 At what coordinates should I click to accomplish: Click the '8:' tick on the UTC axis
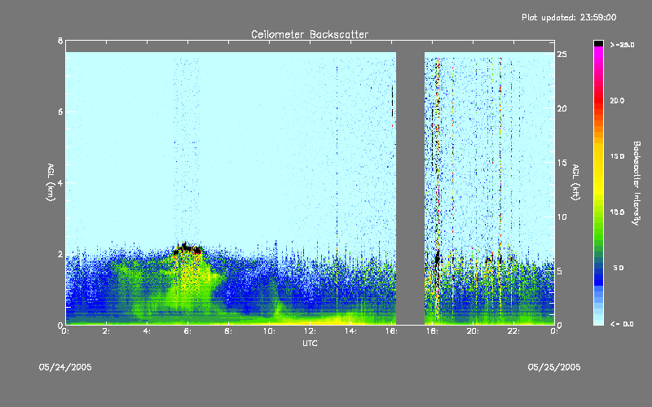coord(228,331)
